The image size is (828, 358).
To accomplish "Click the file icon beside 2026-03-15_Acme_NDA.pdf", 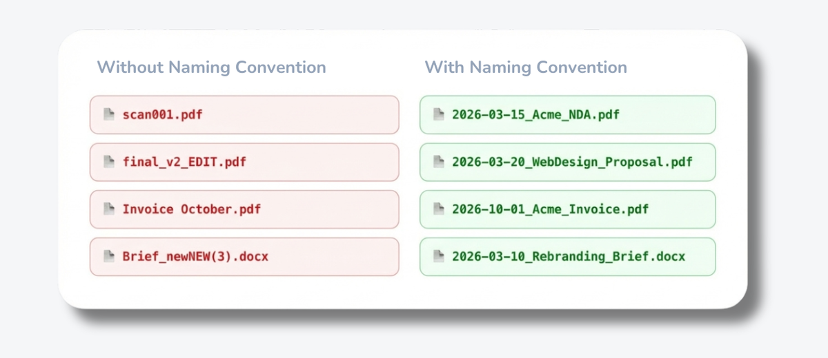I will click(438, 114).
